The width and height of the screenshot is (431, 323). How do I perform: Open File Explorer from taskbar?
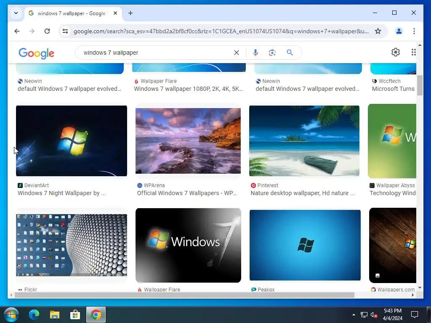pos(54,315)
